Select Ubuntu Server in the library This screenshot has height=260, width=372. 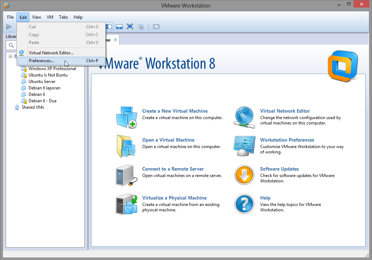point(42,82)
